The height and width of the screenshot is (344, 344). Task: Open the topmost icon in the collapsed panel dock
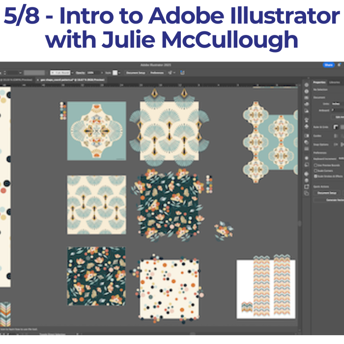pyautogui.click(x=307, y=84)
